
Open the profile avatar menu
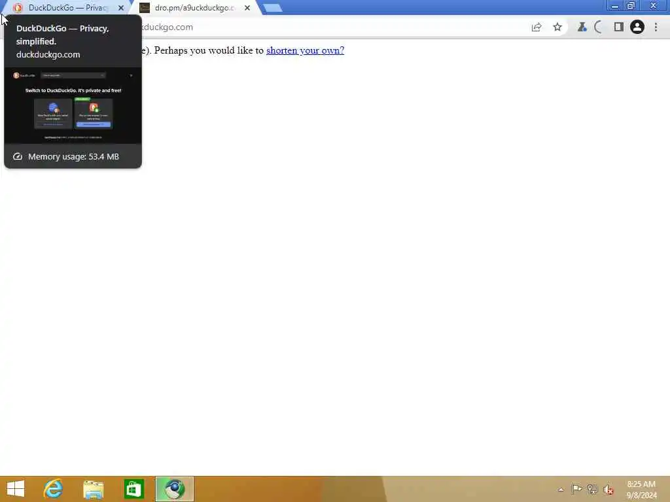point(637,27)
